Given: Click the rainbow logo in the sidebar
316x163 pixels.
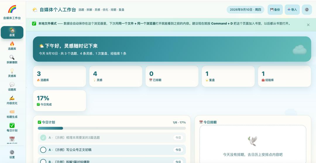Looking at the screenshot, I should pyautogui.click(x=12, y=9).
